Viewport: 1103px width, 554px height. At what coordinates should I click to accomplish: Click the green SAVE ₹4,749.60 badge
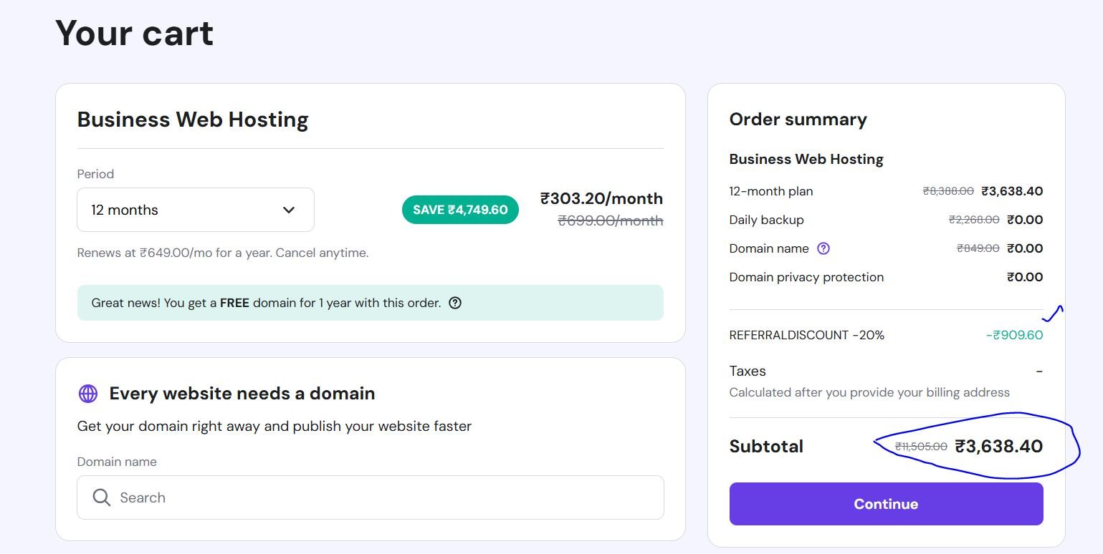[x=460, y=210]
